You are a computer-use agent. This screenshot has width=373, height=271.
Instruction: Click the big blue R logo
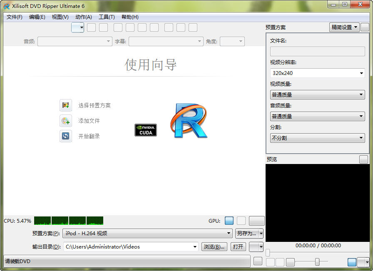click(x=188, y=121)
